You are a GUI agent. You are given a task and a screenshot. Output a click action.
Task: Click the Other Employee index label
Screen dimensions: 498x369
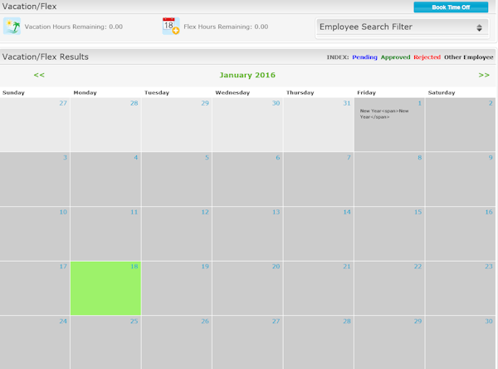pos(468,57)
